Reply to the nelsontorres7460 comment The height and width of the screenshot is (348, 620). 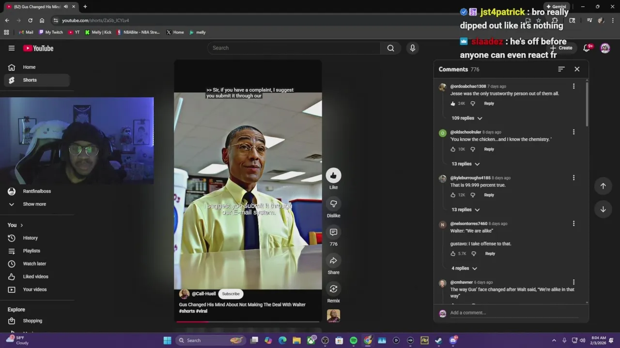[490, 254]
